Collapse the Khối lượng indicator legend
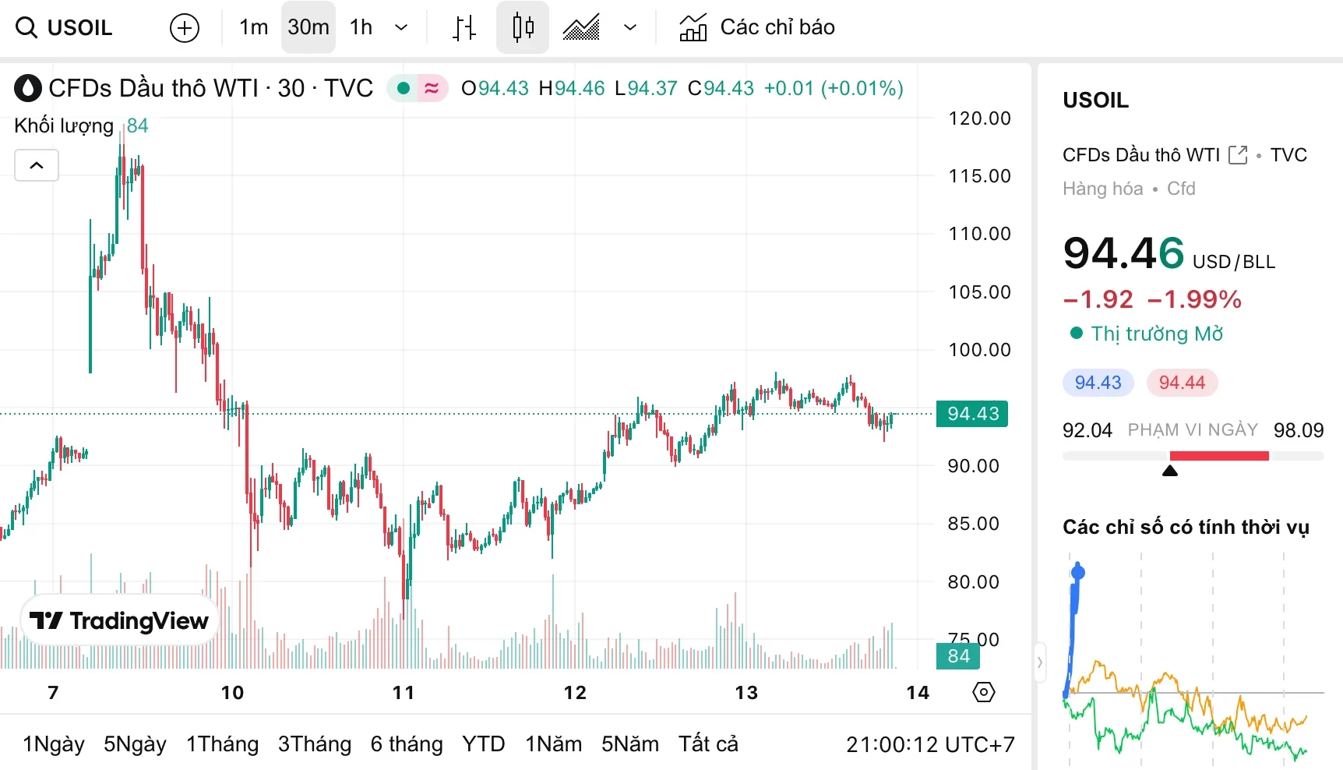The height and width of the screenshot is (770, 1343). tap(37, 165)
